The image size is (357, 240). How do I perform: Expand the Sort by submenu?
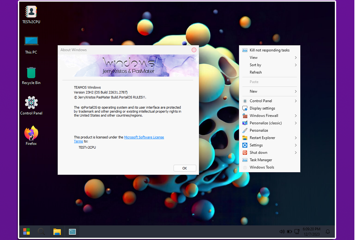[x=295, y=65]
